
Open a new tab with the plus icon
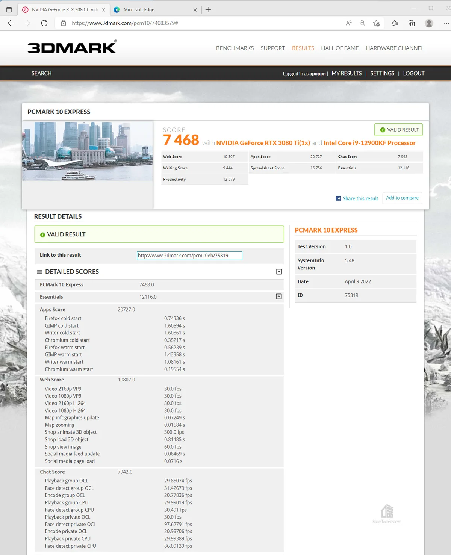click(208, 9)
